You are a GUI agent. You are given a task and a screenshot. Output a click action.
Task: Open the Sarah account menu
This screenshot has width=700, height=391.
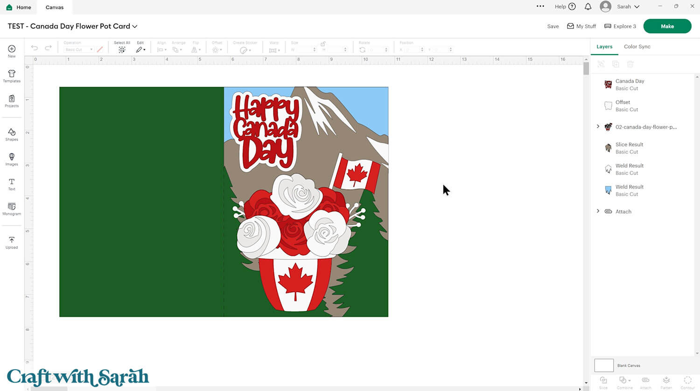coord(620,7)
